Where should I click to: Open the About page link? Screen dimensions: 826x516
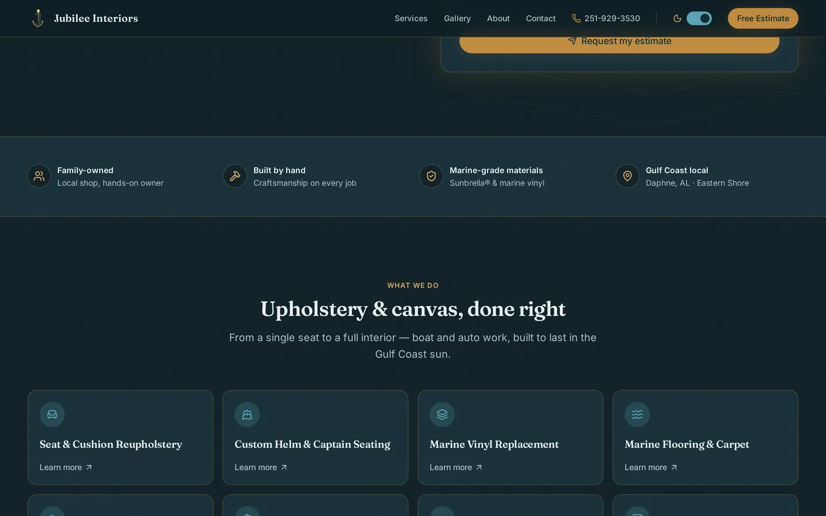coord(498,18)
